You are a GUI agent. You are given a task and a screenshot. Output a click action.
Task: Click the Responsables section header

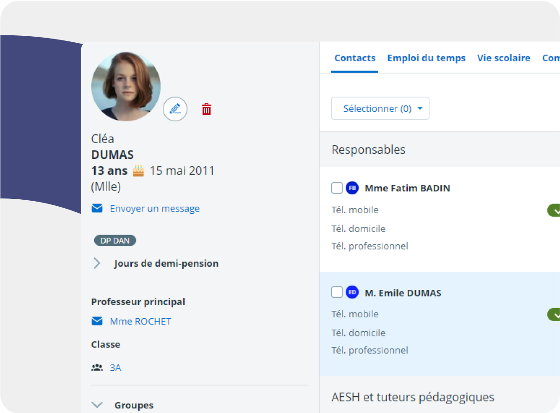click(x=368, y=150)
